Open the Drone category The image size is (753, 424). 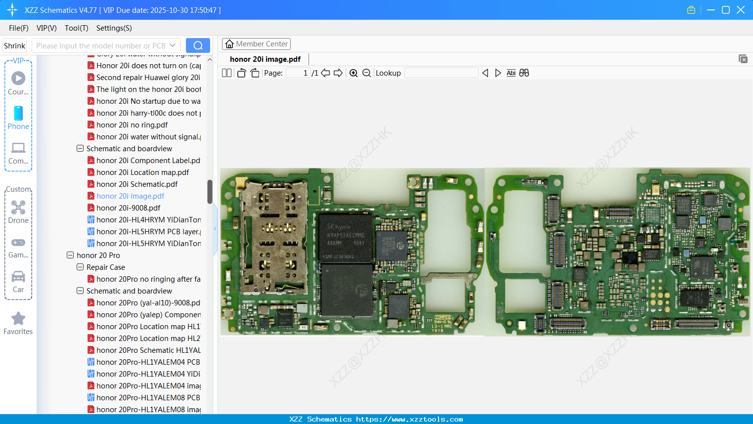pyautogui.click(x=18, y=212)
